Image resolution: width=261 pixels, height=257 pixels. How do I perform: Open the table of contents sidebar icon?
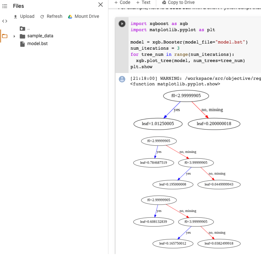tap(5, 6)
